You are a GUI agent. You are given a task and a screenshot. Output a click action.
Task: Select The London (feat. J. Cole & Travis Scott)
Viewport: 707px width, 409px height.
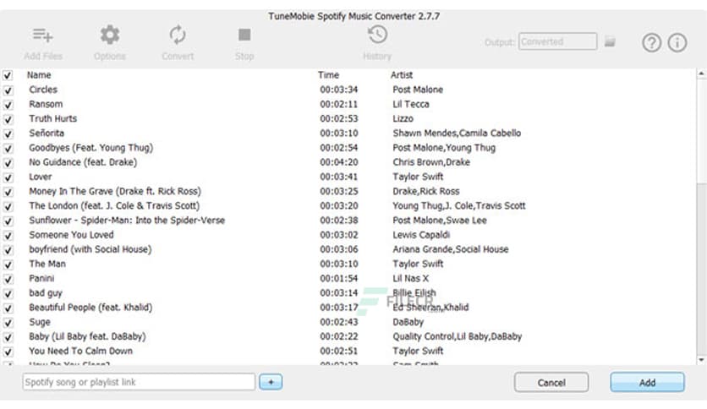[x=114, y=205]
